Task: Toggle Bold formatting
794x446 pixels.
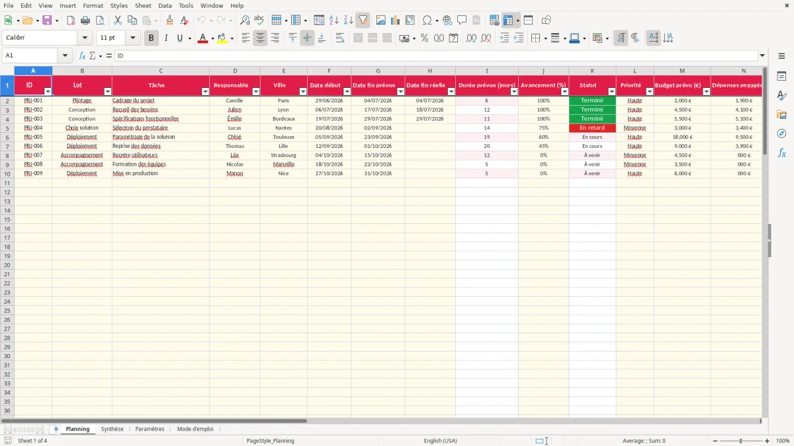Action: tap(151, 38)
